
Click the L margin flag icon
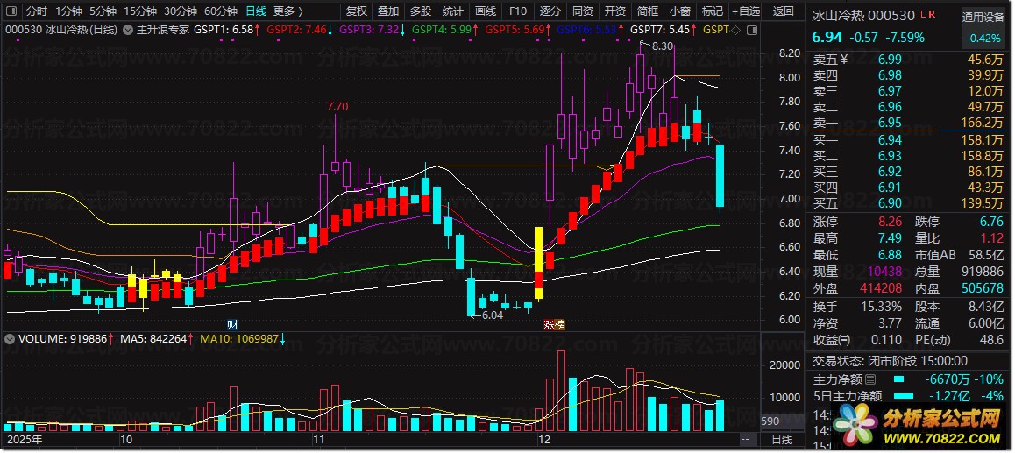click(x=923, y=14)
